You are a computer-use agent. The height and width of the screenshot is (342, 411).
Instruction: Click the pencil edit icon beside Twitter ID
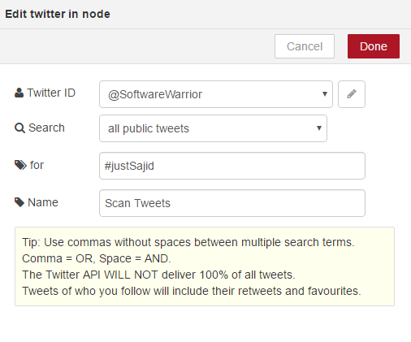[352, 94]
